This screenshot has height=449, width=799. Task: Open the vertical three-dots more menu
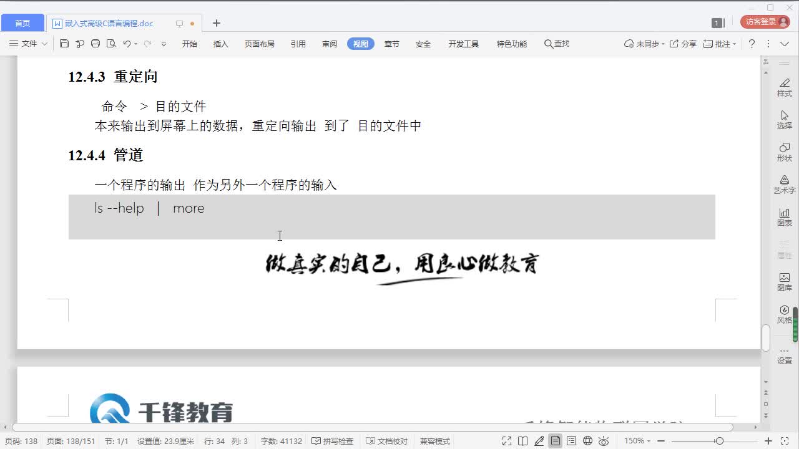pos(768,44)
